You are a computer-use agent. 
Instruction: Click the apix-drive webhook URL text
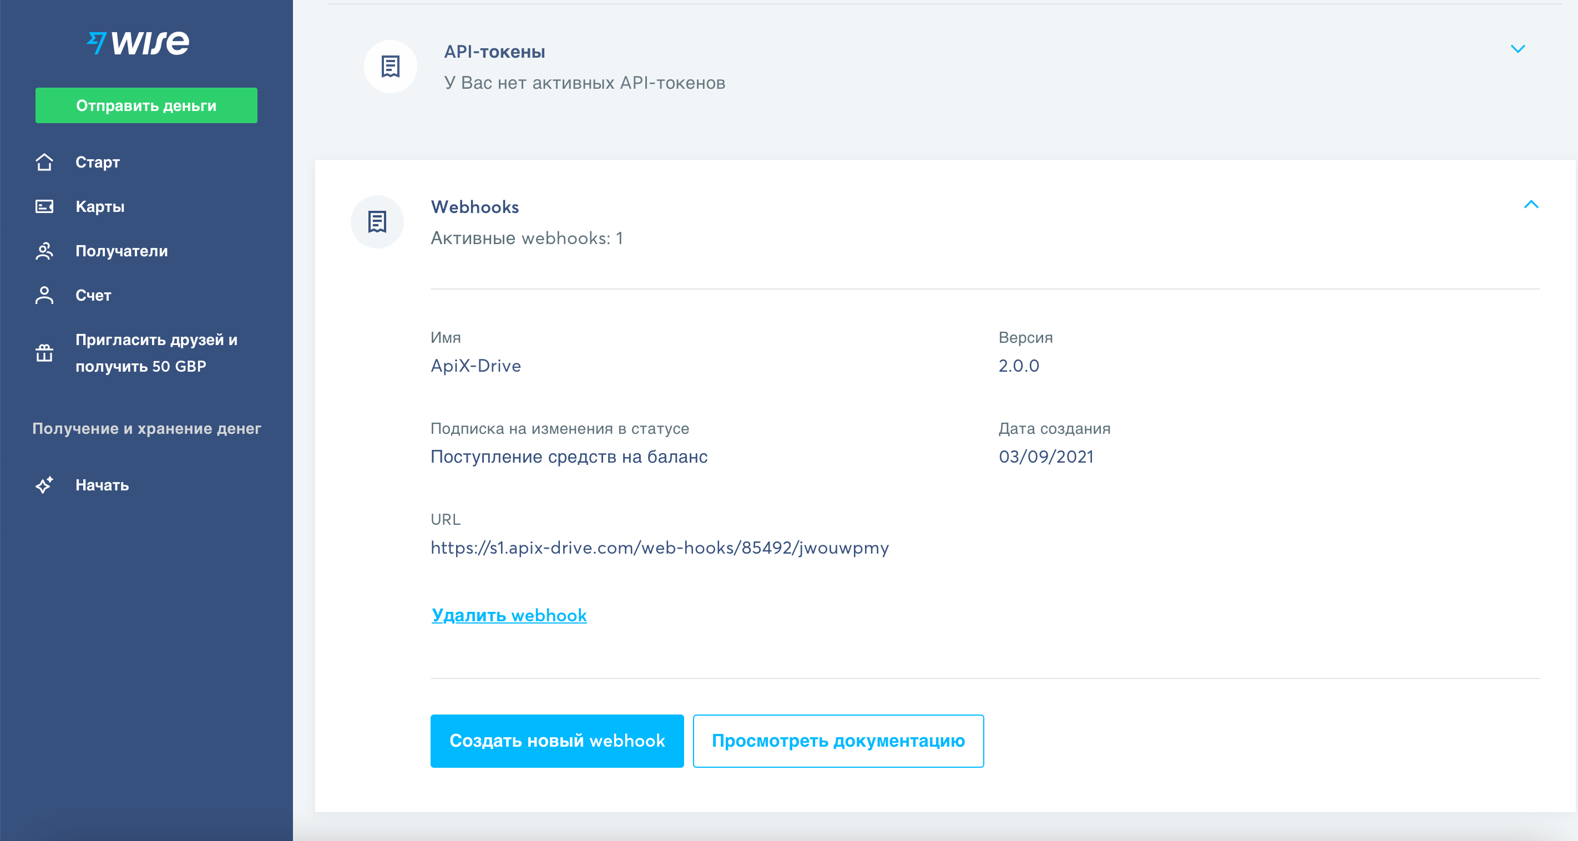tap(660, 548)
